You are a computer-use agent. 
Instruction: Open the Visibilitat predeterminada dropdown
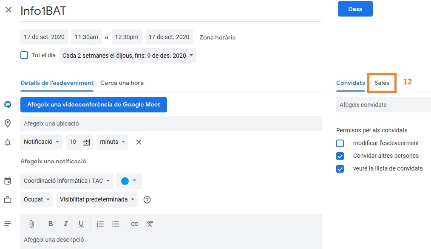(97, 200)
